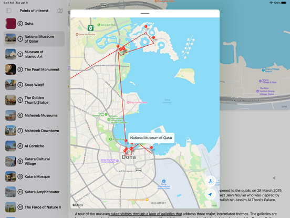Tap the speaker icon by the description
This screenshot has width=290, height=218.
[x=274, y=178]
